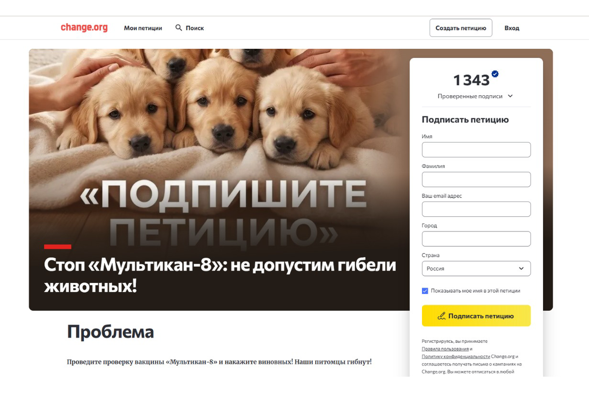This screenshot has height=393, width=589.
Task: Click the yellow Подписать петицию button
Action: click(476, 316)
